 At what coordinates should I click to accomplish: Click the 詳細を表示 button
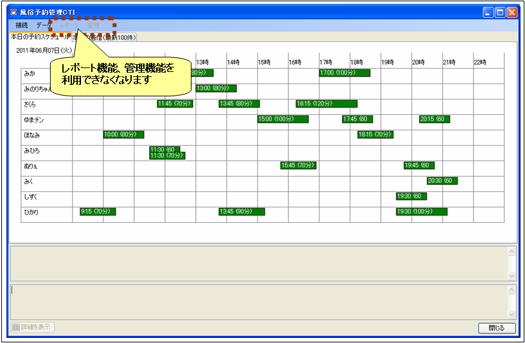click(x=33, y=328)
